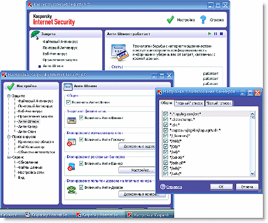Toggle the Включить Анти-Баннер checkbox
The image size is (268, 223).
[x=81, y=163]
